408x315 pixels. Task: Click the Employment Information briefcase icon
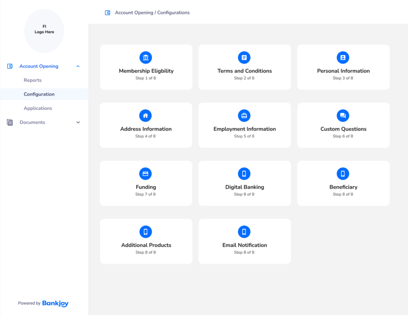(x=244, y=116)
